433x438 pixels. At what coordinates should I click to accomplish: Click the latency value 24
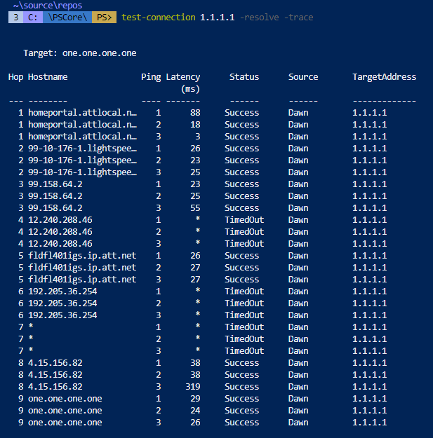(x=195, y=411)
